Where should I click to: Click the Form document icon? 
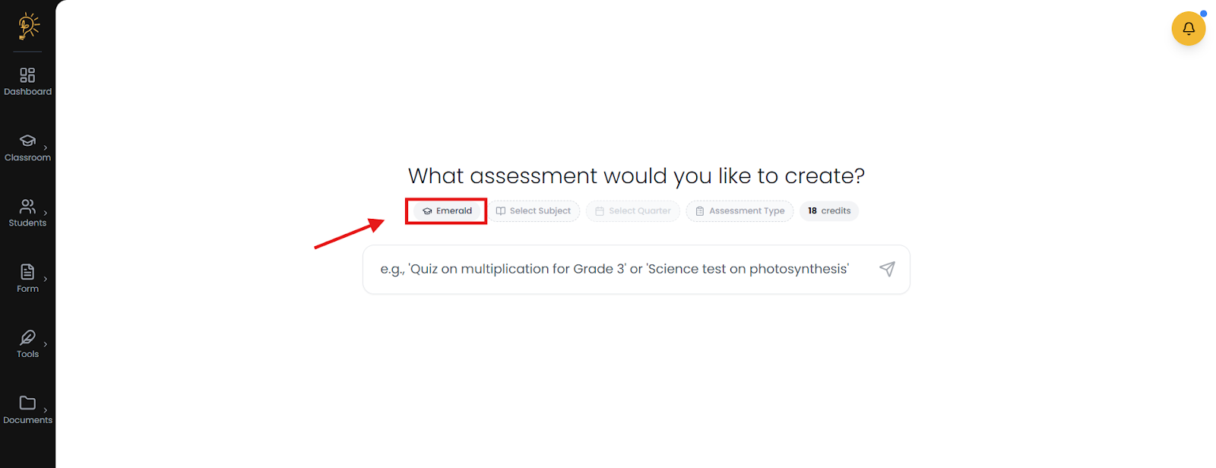tap(27, 272)
